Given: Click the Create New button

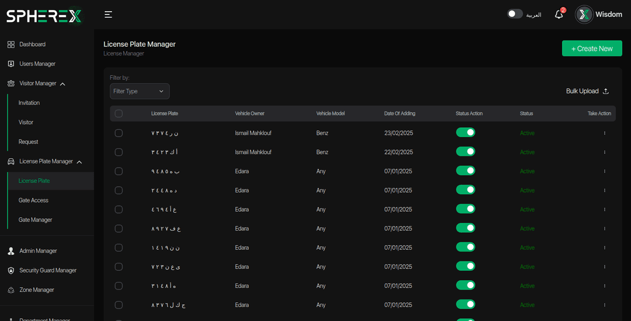Looking at the screenshot, I should (592, 48).
